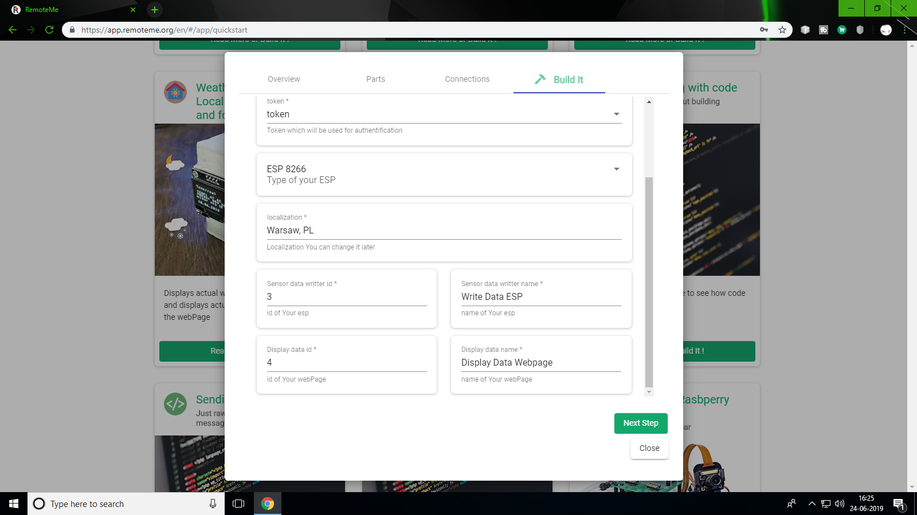Viewport: 917px width, 515px height.
Task: Click the Build It hammer icon
Action: click(540, 80)
